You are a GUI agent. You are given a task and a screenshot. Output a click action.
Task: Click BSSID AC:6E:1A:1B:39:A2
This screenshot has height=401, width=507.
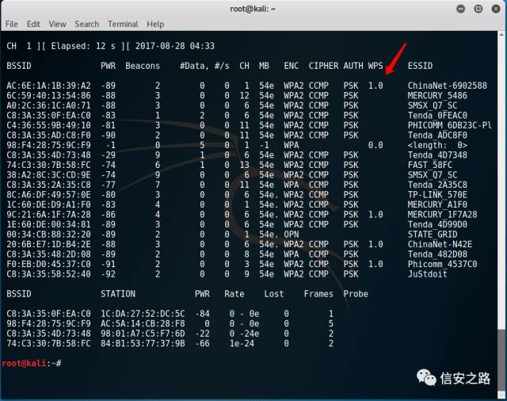(48, 86)
